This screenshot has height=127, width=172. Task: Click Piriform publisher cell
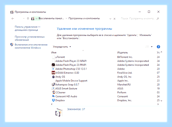pyautogui.click(x=122, y=92)
